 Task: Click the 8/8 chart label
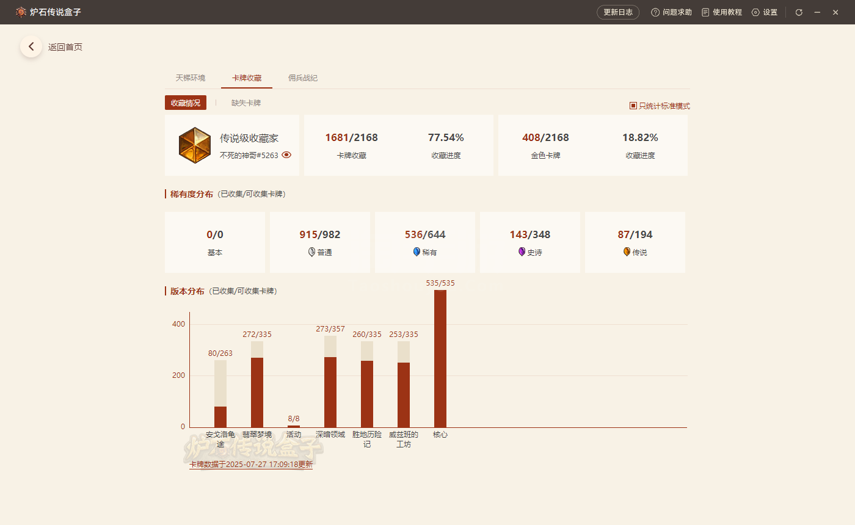pyautogui.click(x=294, y=419)
